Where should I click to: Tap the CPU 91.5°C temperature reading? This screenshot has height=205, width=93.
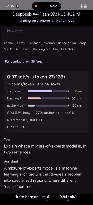pos(16,127)
